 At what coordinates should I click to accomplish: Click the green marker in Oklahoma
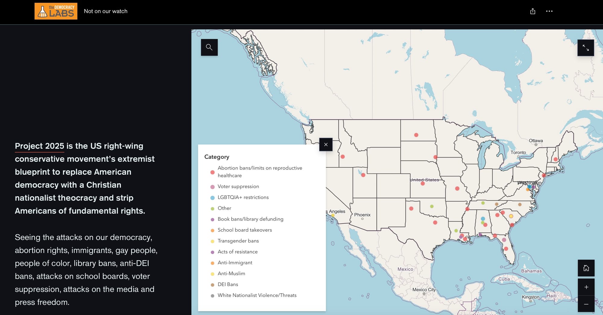pos(432,206)
